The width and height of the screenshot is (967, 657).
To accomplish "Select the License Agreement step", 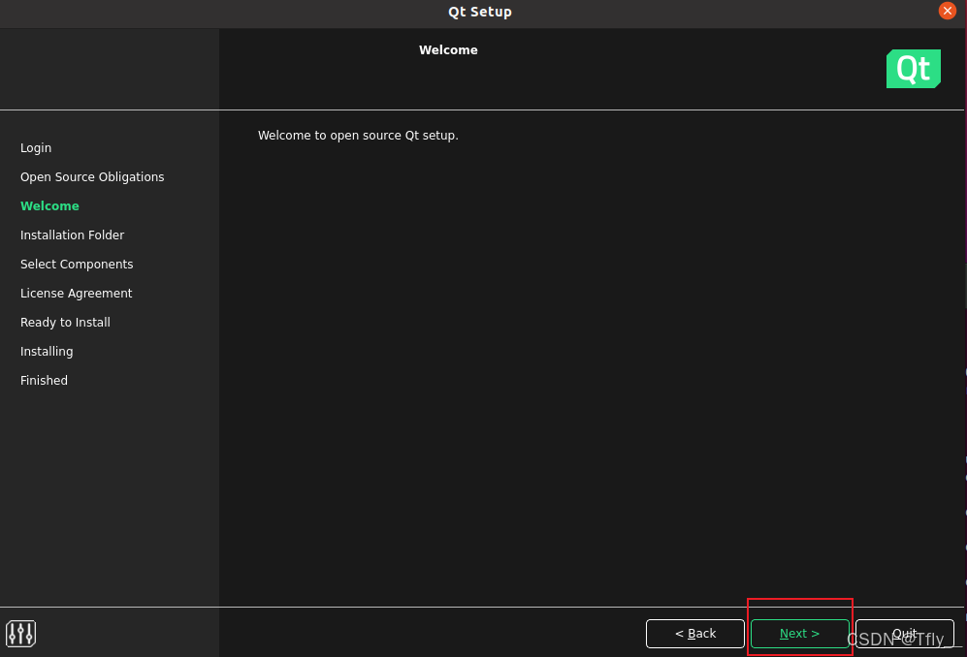I will 77,294.
